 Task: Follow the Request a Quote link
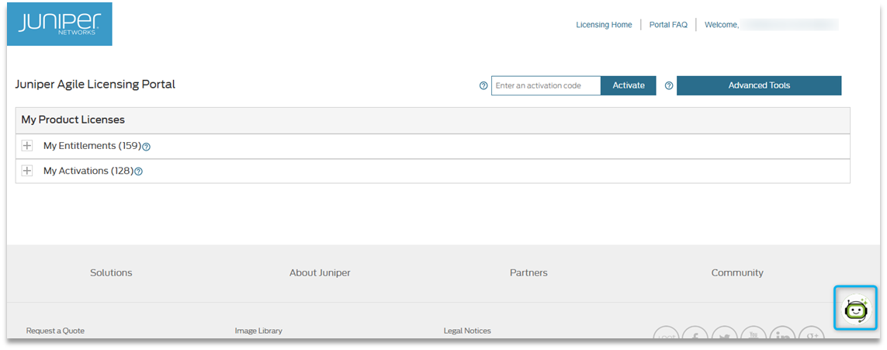pyautogui.click(x=55, y=331)
